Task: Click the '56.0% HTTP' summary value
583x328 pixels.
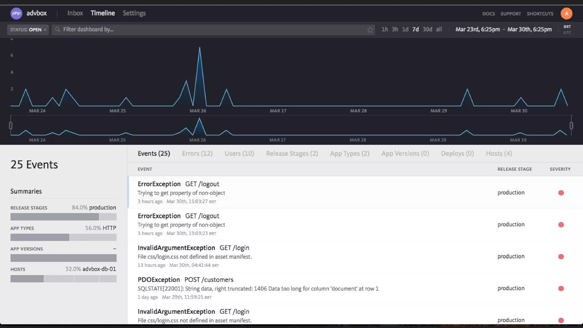Action: tap(100, 228)
